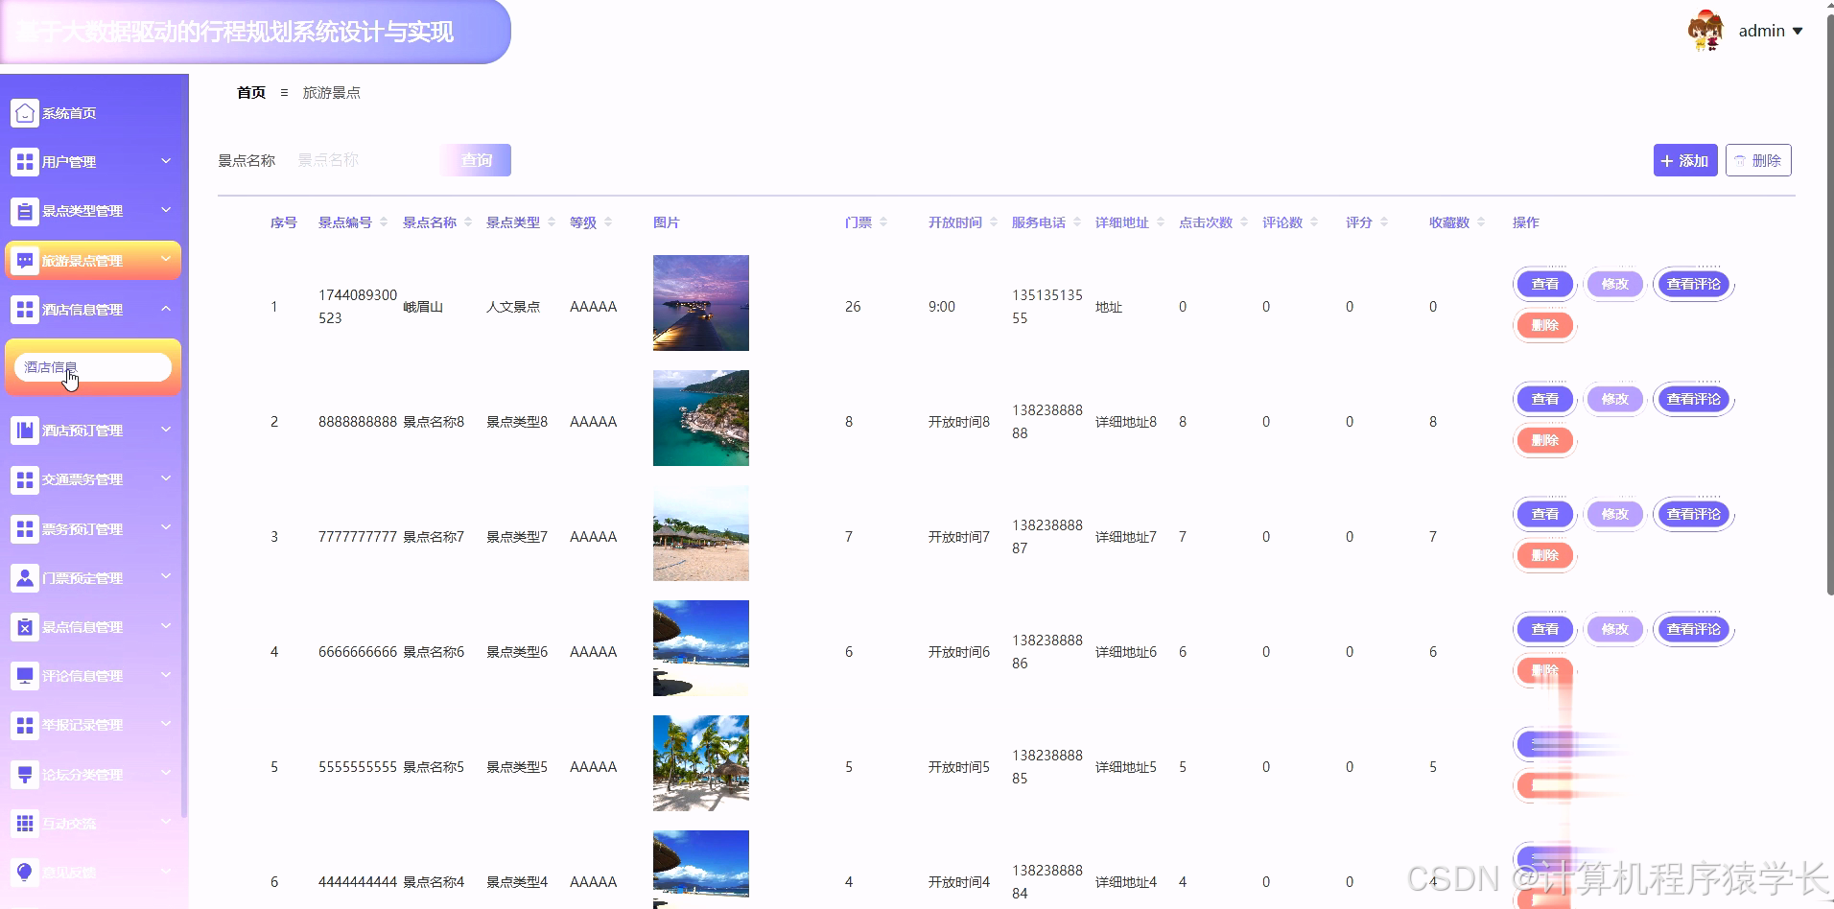Image resolution: width=1834 pixels, height=909 pixels.
Task: Toggle descending sort on 门票 column
Action: [884, 225]
